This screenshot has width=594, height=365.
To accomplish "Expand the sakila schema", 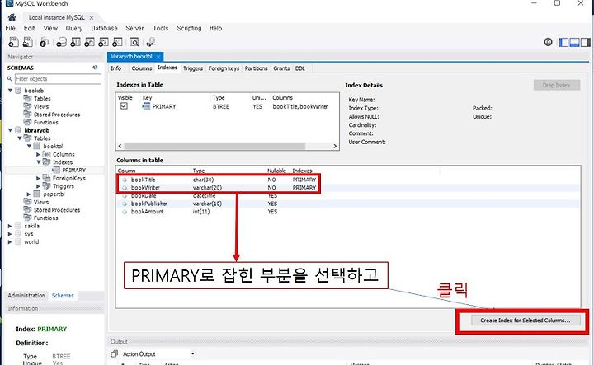I will click(x=10, y=226).
